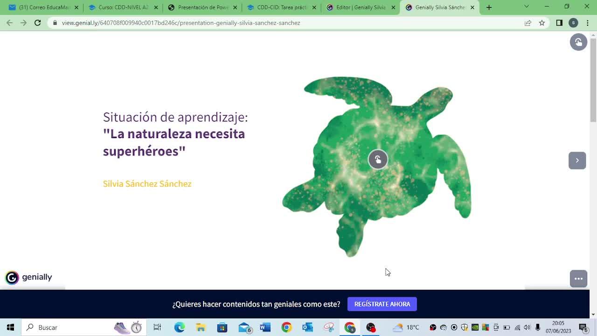Open the Chrome three-dot menu
The width and height of the screenshot is (597, 336).
[587, 23]
